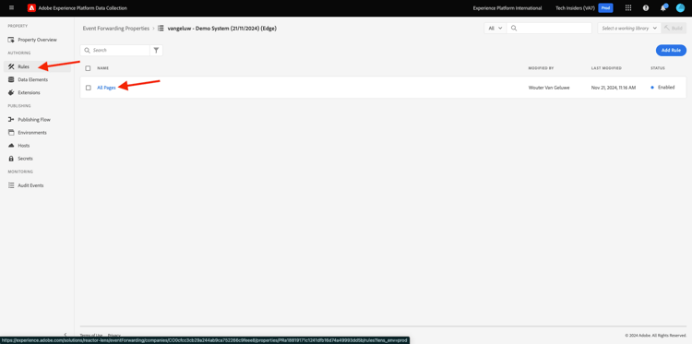Open Property Overview in the sidebar
The height and width of the screenshot is (344, 692).
38,40
